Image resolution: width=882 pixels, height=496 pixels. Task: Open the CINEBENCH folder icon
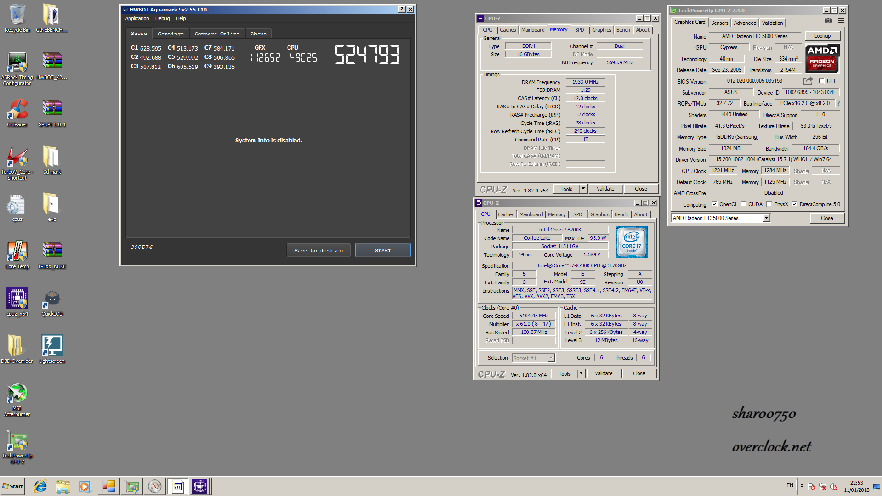click(52, 18)
